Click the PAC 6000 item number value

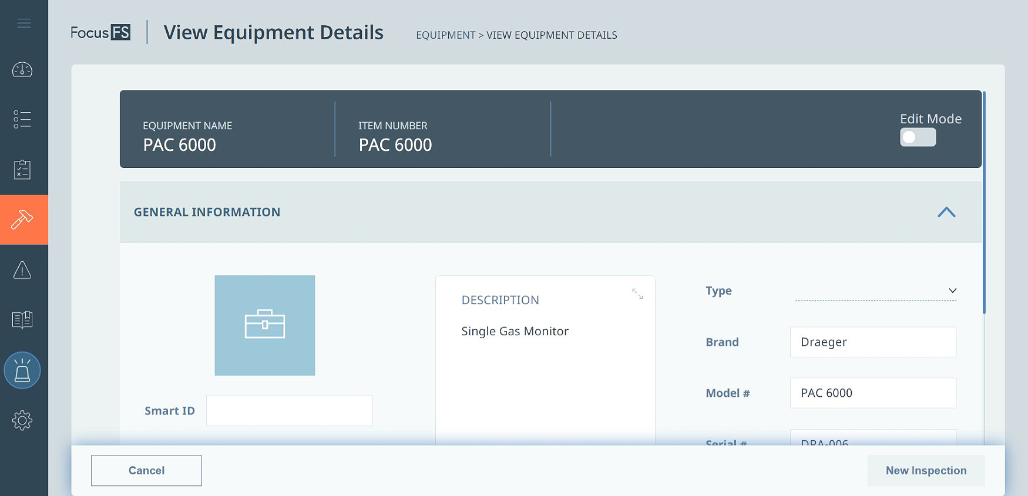[x=395, y=145]
